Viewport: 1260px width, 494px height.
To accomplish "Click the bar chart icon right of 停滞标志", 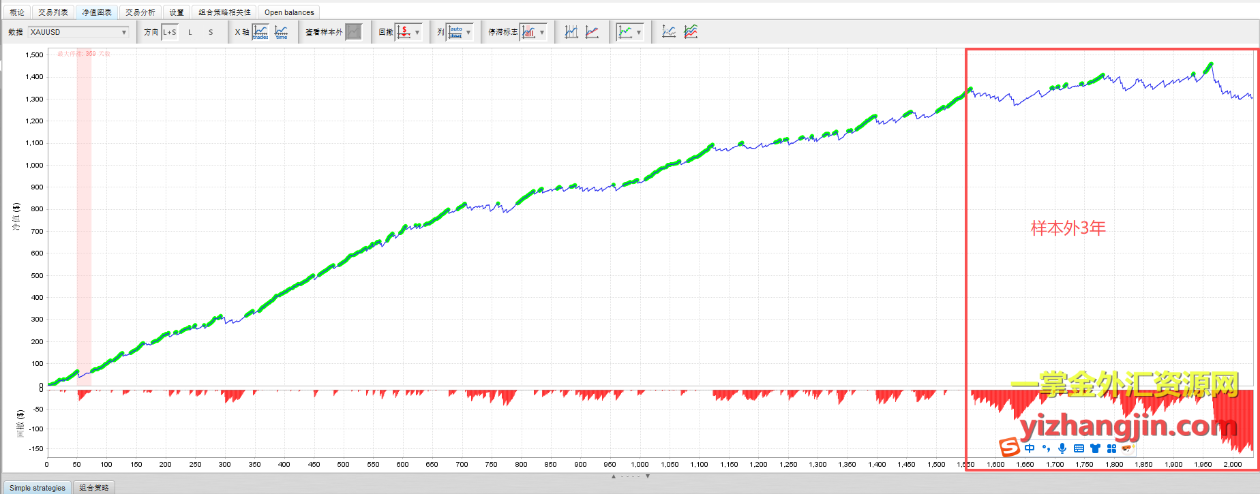I will pyautogui.click(x=528, y=32).
